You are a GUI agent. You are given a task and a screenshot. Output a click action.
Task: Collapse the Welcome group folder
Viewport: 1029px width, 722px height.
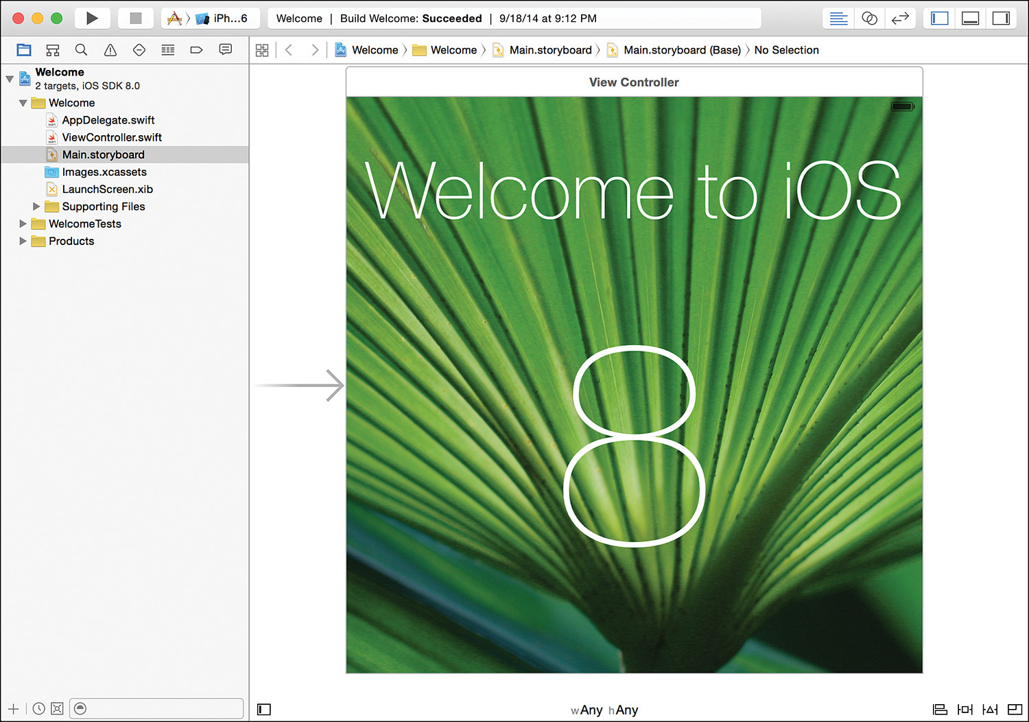[23, 103]
